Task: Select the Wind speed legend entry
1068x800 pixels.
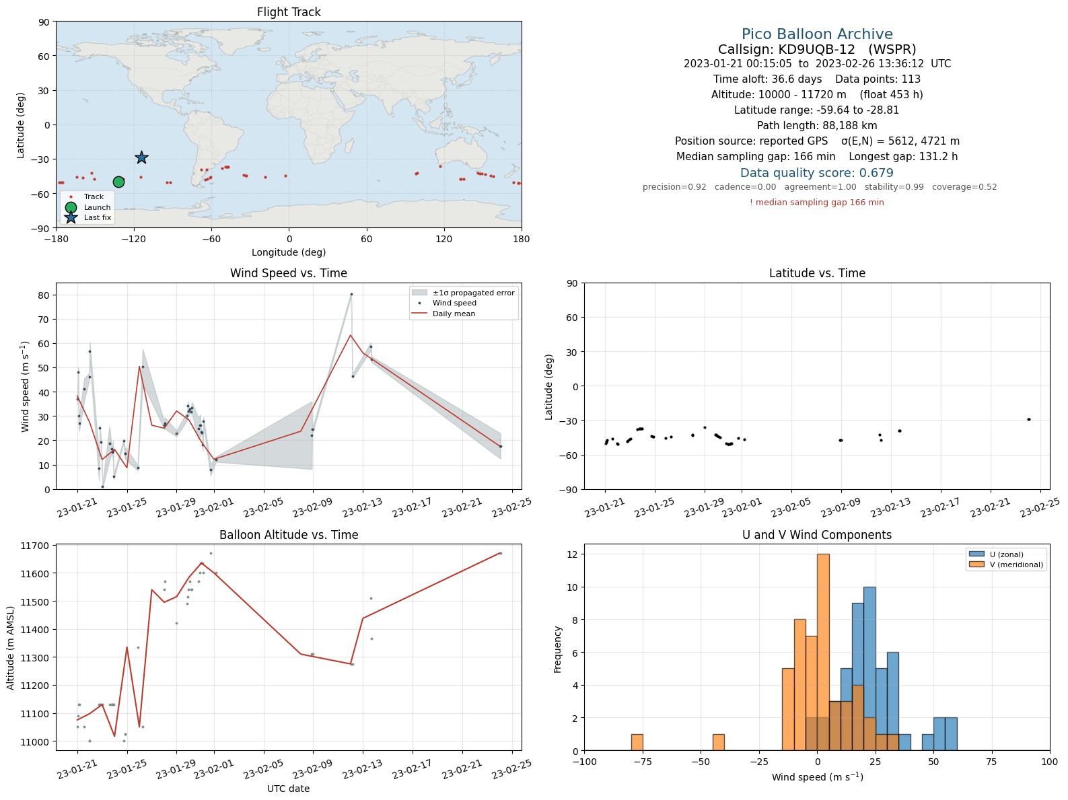Action: (444, 303)
